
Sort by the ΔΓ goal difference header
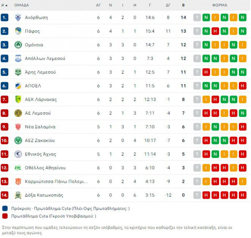click(168, 5)
